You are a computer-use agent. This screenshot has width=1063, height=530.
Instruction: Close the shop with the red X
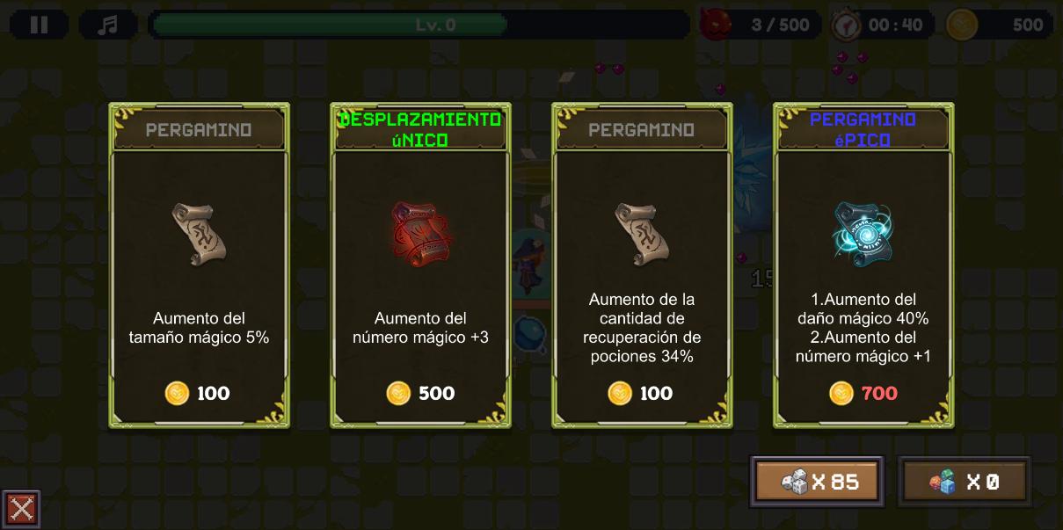21,509
